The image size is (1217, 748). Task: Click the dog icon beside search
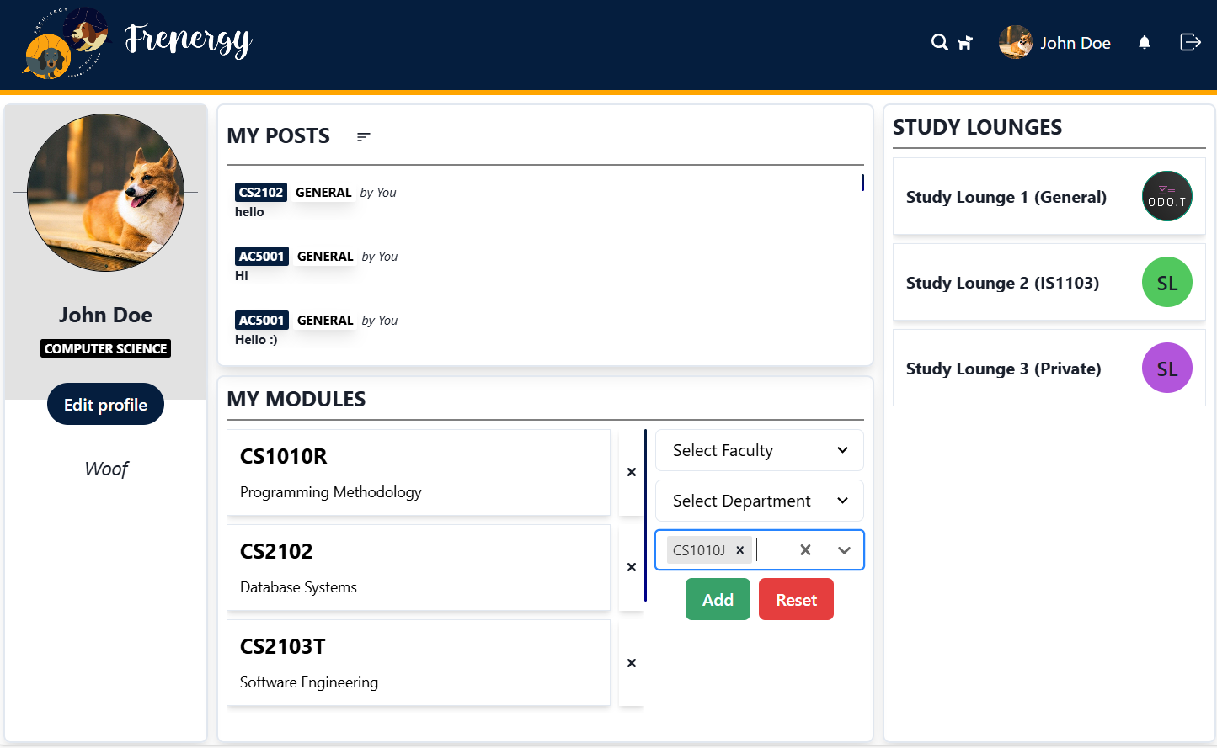[965, 42]
